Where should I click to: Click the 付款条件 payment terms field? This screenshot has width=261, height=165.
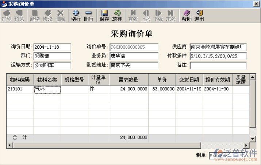tap(218, 56)
